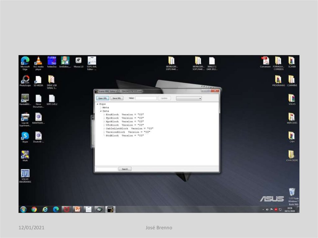Select the Recycle Bin icon
318x238 pixels.
coord(292,192)
